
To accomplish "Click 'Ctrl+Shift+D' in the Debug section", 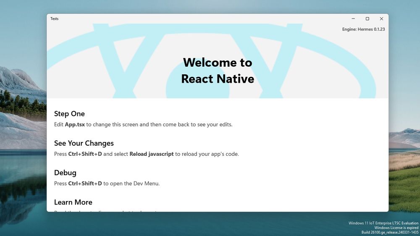I will (x=85, y=184).
